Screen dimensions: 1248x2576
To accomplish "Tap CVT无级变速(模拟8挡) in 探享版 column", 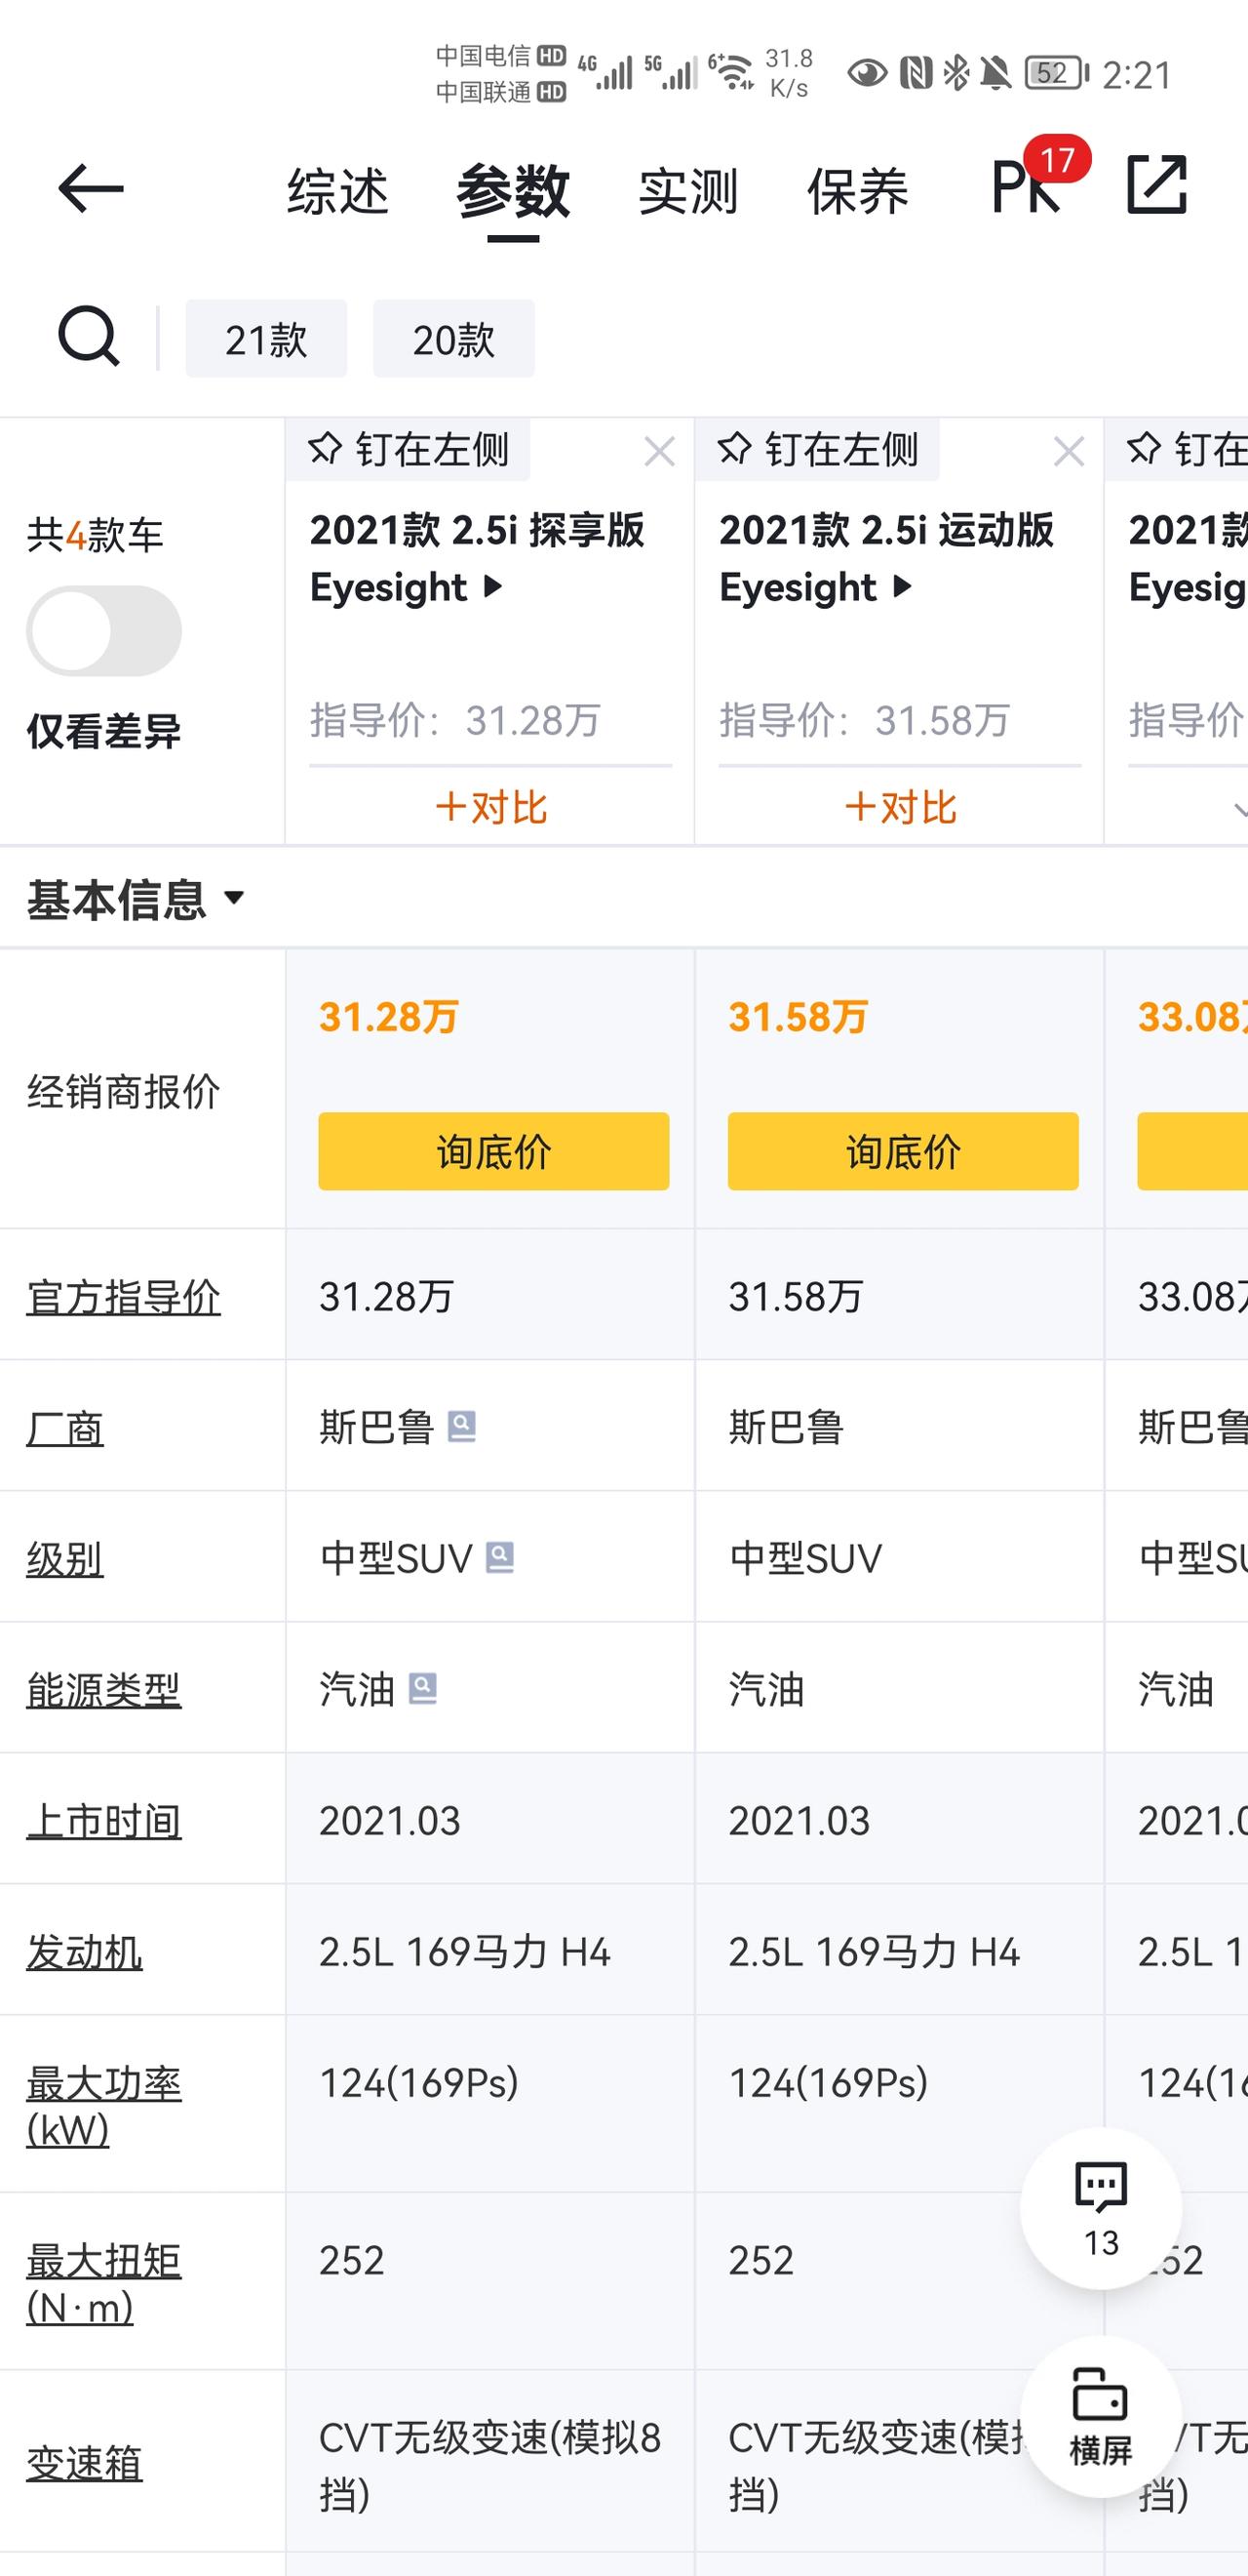I will (489, 2465).
